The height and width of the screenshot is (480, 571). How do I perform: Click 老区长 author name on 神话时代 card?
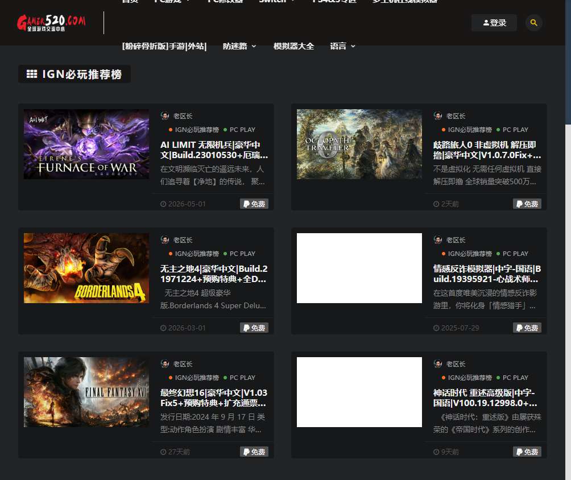[456, 364]
